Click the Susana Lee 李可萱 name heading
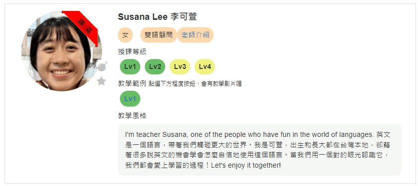Screen dimensions: 418x186 pyautogui.click(x=157, y=17)
